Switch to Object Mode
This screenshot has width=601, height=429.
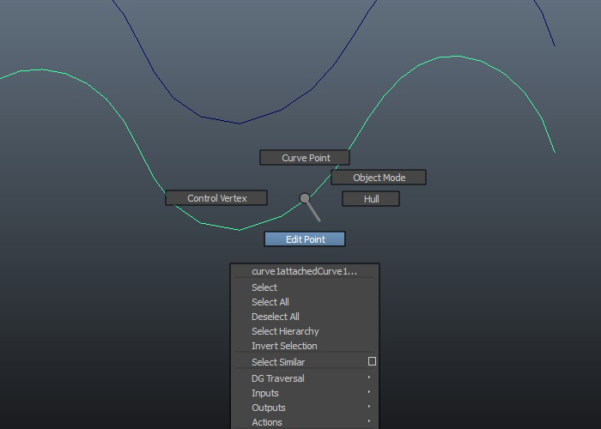pos(379,178)
